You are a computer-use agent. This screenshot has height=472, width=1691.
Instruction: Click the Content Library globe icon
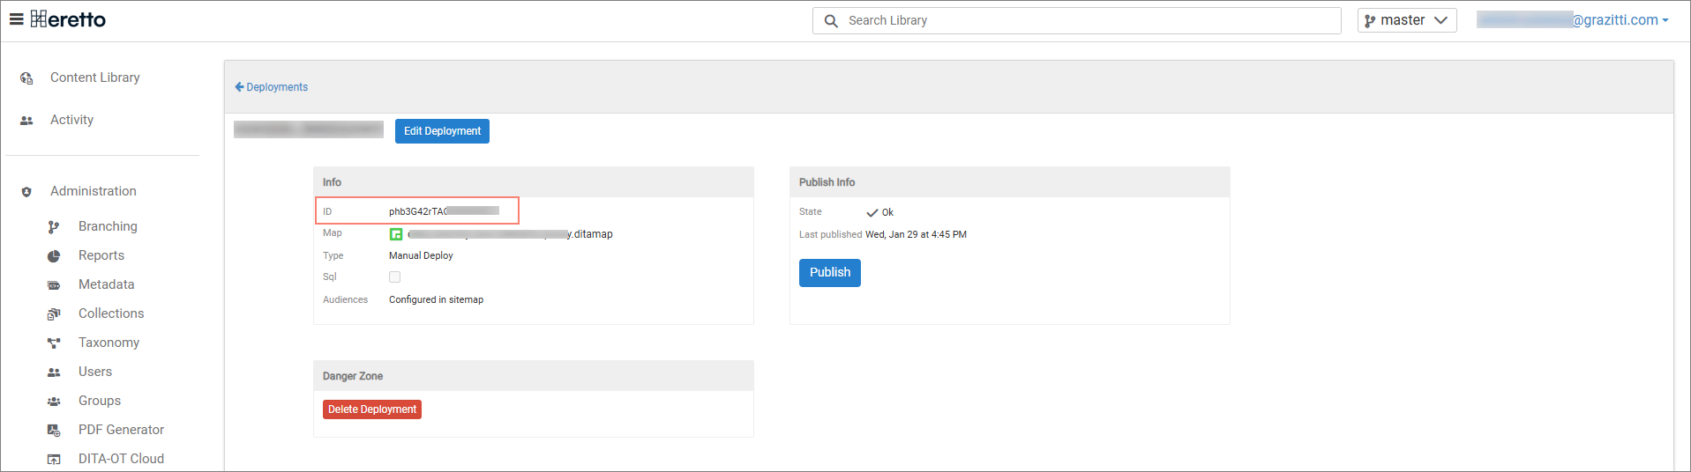tap(26, 78)
